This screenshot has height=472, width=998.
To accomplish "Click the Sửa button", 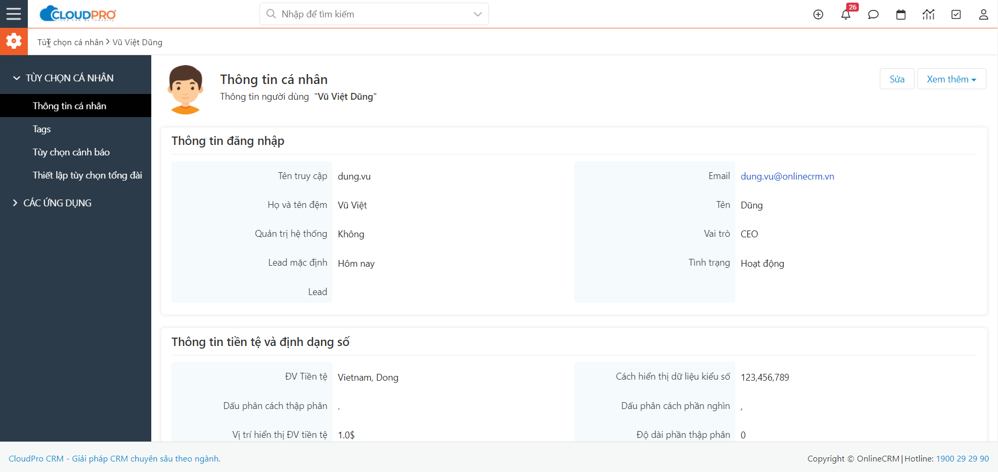I will pyautogui.click(x=897, y=79).
